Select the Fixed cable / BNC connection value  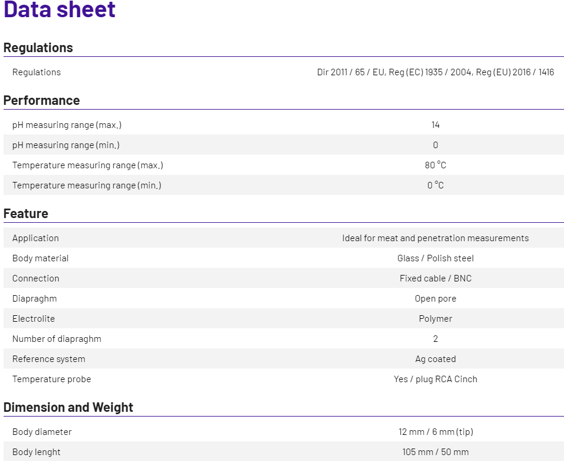[x=435, y=278]
